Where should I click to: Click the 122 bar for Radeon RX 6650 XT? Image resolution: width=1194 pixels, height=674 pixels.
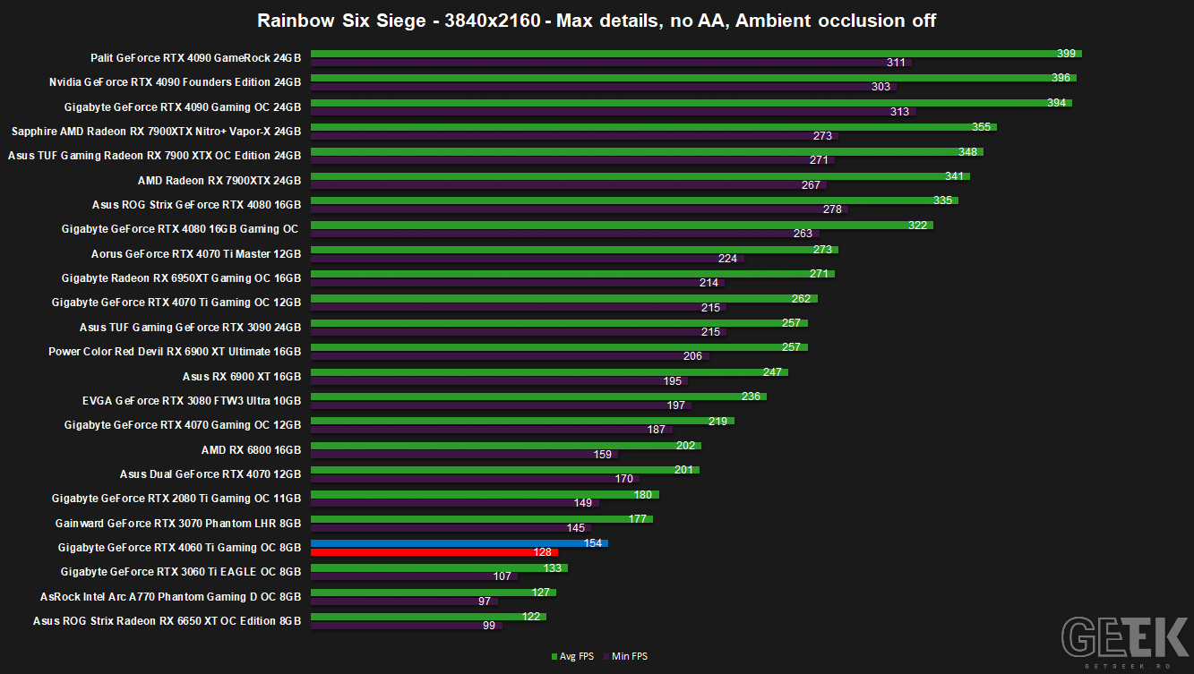point(428,616)
